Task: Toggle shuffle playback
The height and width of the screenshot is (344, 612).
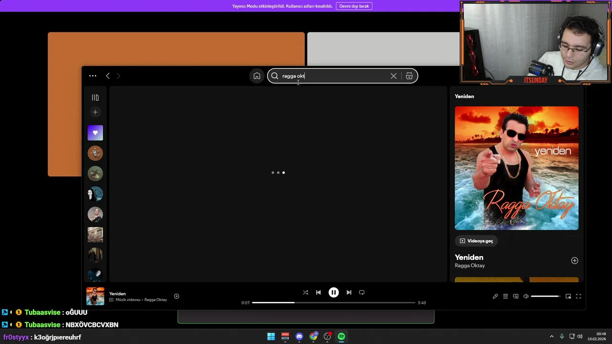Action: [x=306, y=292]
